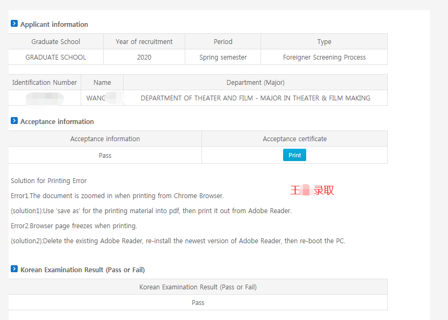Click the Error2 browser page freezes line

click(74, 226)
